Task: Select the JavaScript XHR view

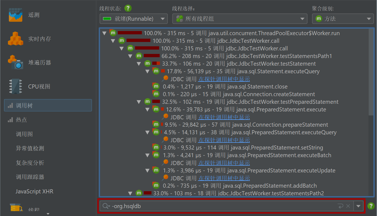Action: [x=34, y=191]
